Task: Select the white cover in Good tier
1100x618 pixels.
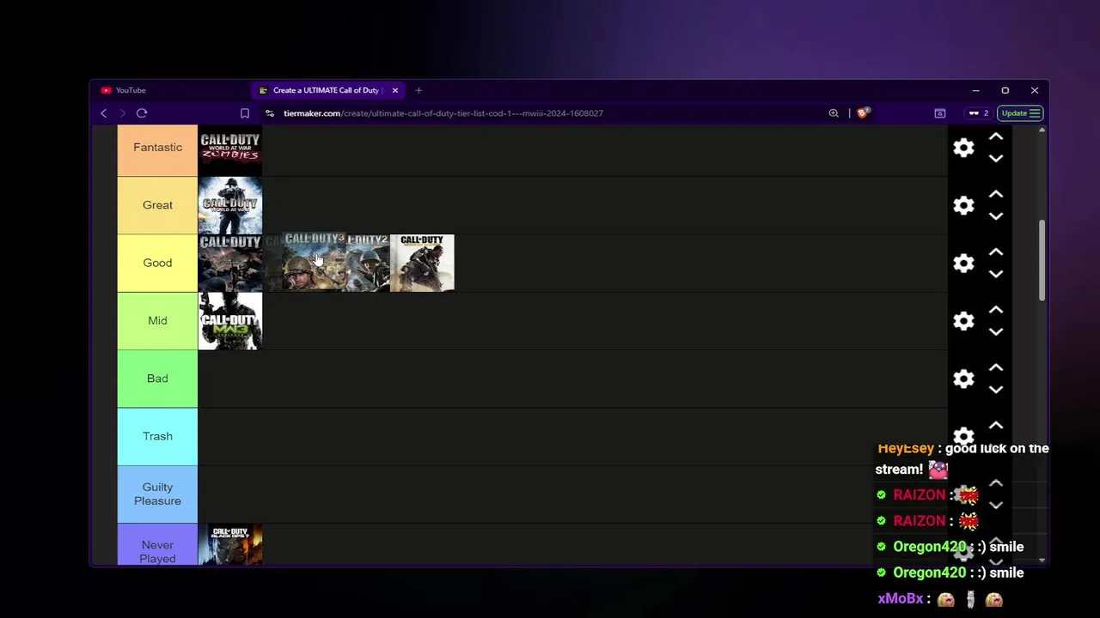Action: pyautogui.click(x=422, y=263)
